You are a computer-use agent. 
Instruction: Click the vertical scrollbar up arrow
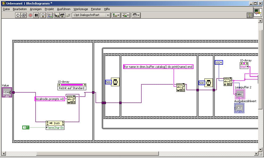pyautogui.click(x=260, y=21)
